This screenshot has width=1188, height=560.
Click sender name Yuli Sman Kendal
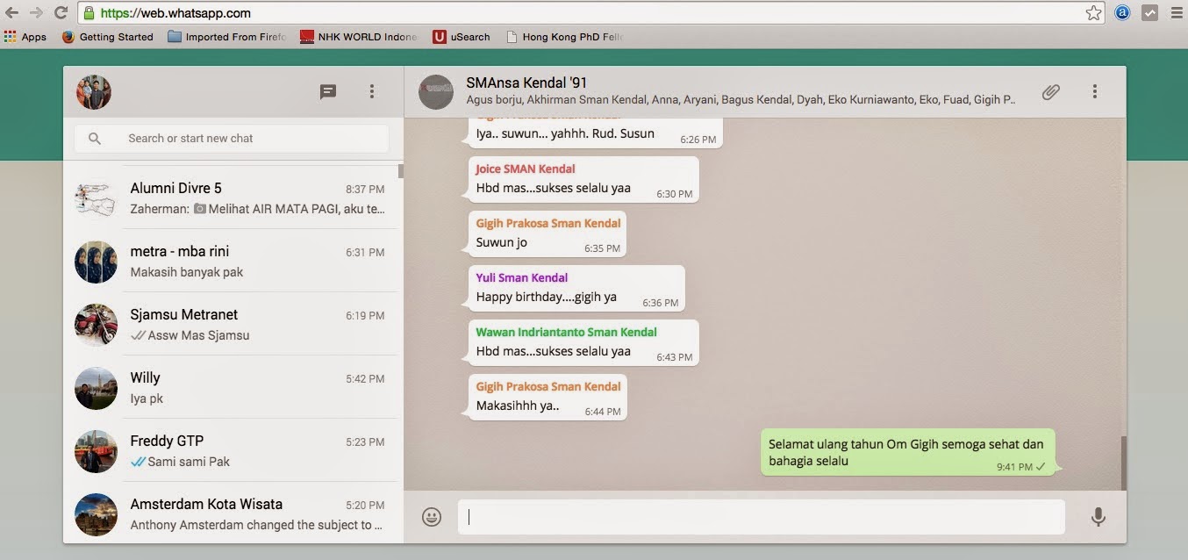(522, 277)
